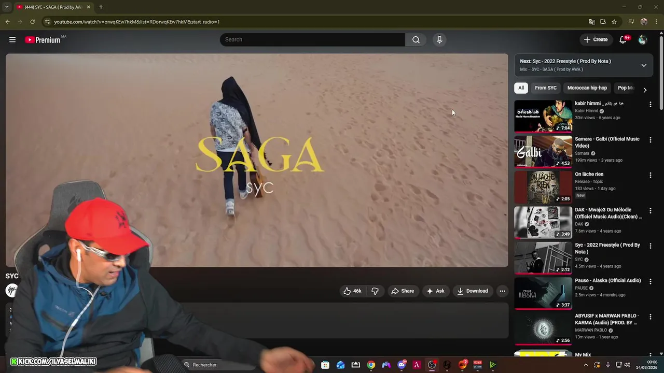Dislike the video with thumbs down

[x=375, y=291]
